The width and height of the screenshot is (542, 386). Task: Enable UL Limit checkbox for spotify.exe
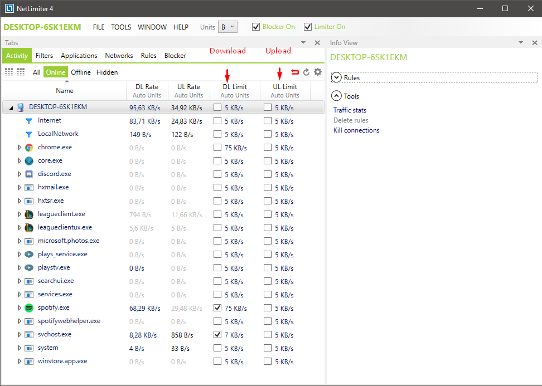click(268, 307)
